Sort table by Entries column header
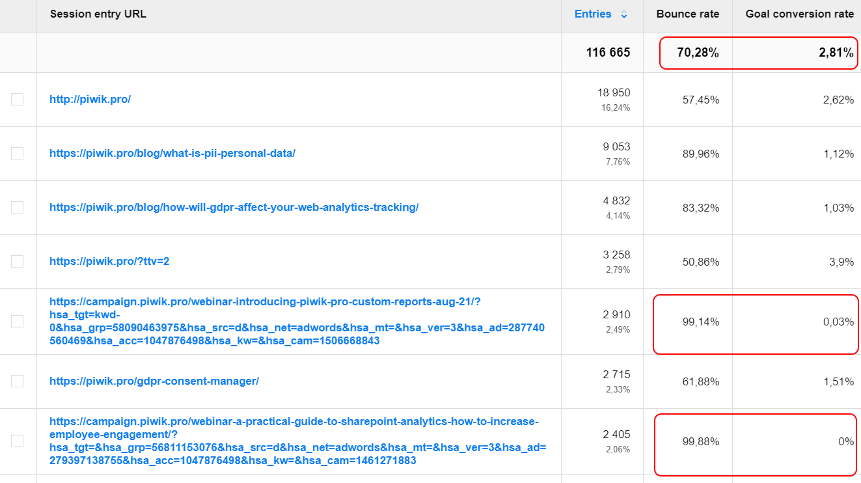The width and height of the screenshot is (861, 483). pyautogui.click(x=593, y=14)
